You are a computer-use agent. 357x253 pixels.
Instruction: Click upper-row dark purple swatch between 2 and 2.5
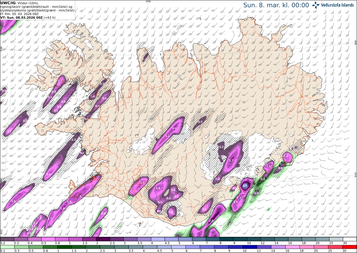click(x=103, y=239)
